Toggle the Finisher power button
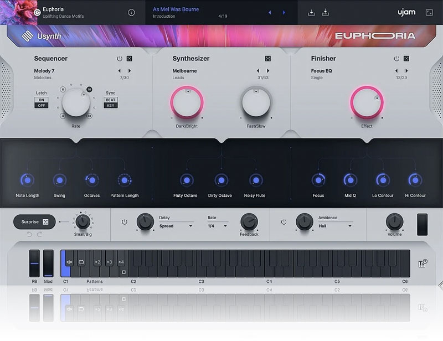Image resolution: width=443 pixels, height=341 pixels. click(x=396, y=59)
